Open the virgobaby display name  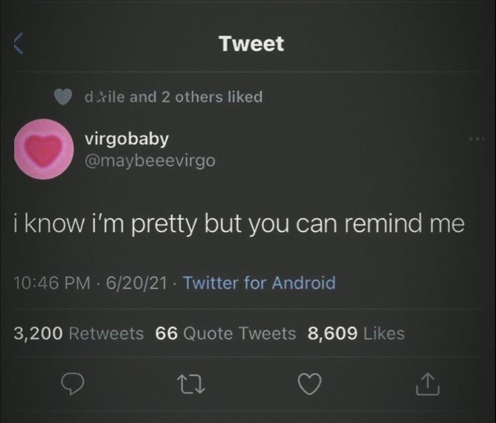[x=126, y=140]
